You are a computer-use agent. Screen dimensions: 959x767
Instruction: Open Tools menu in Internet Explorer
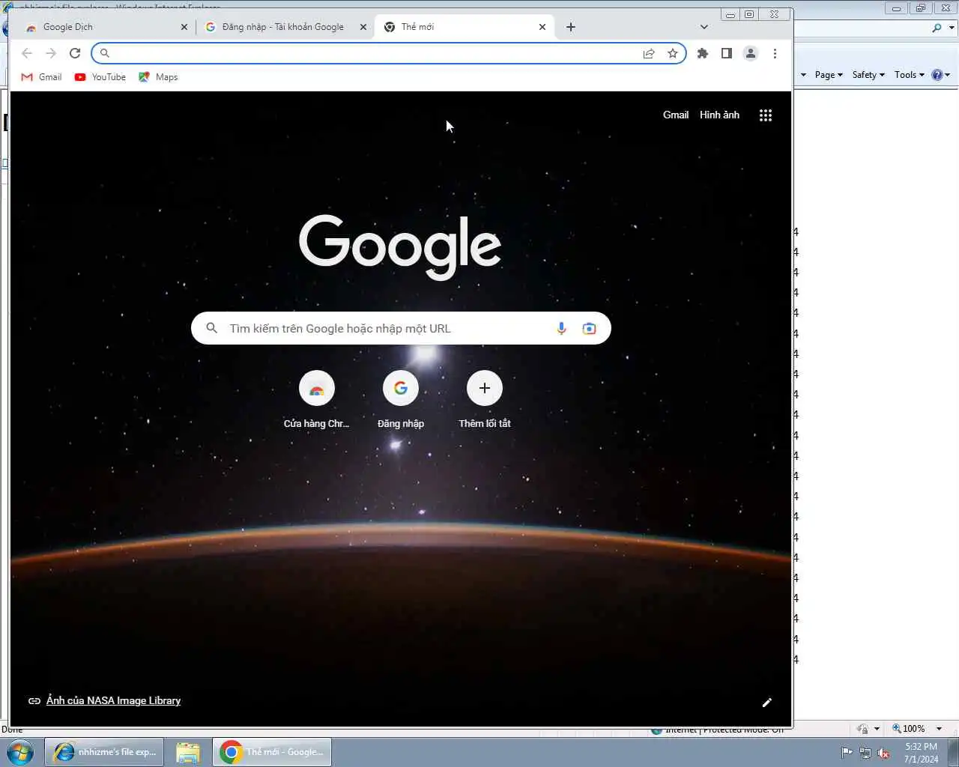909,74
